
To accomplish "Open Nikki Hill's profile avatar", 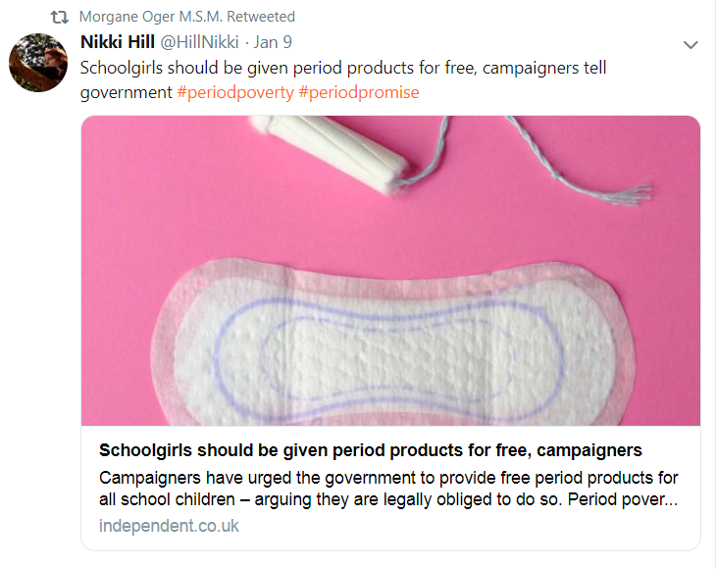I will click(x=38, y=63).
